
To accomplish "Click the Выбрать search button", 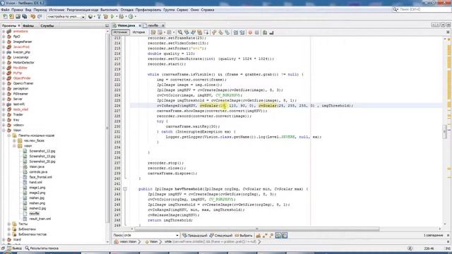I will pyautogui.click(x=244, y=236).
